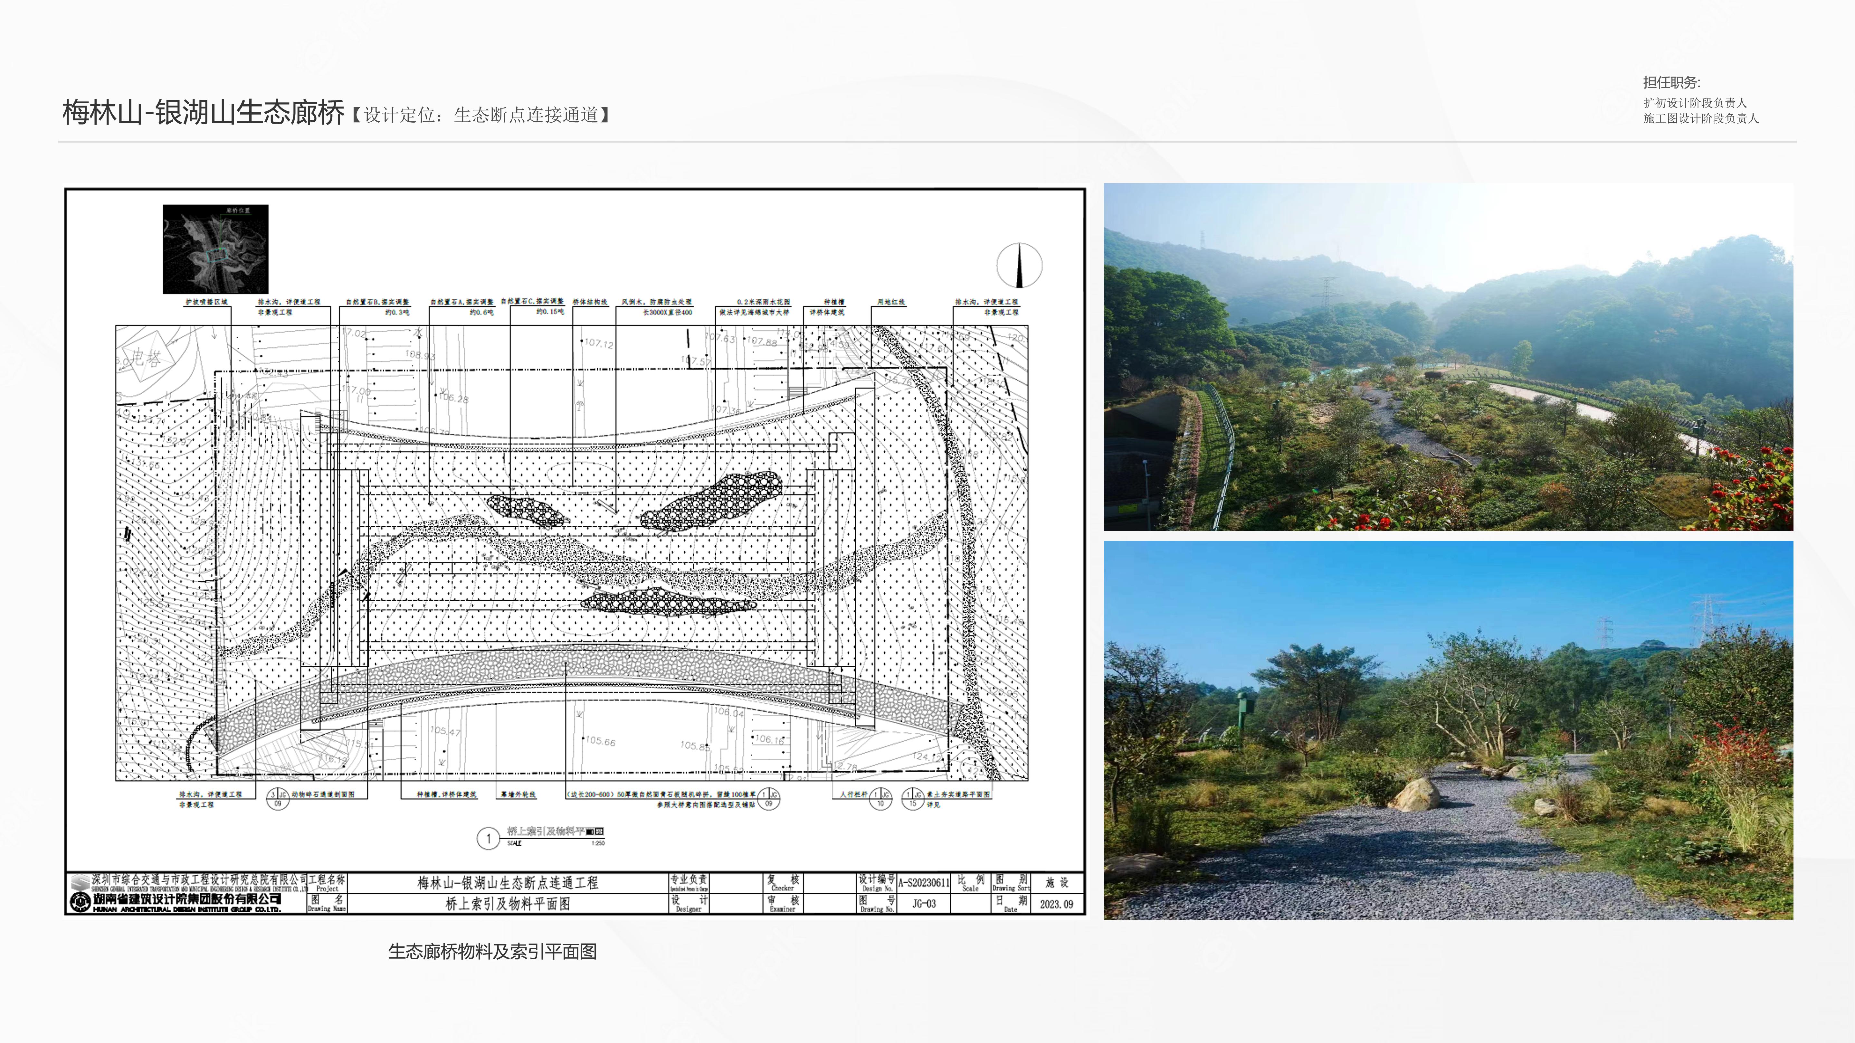Click elevation value 105.66 on the plan
Viewport: 1855px width, 1043px height.
[600, 741]
